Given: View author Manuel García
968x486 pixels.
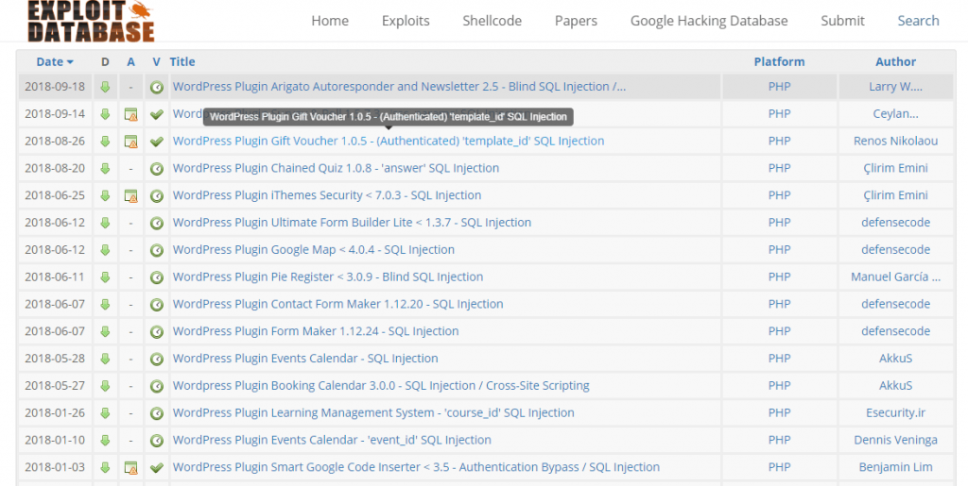Looking at the screenshot, I should [x=896, y=277].
